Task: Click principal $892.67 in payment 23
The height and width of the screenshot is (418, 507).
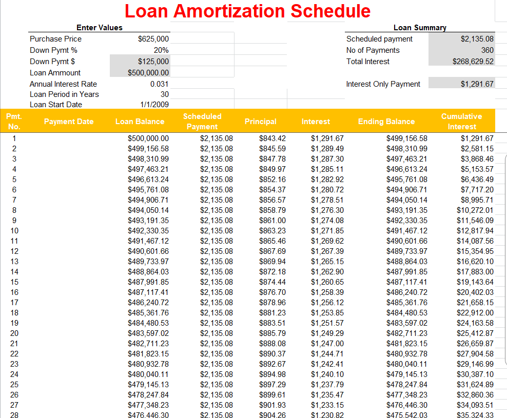Action: click(272, 364)
